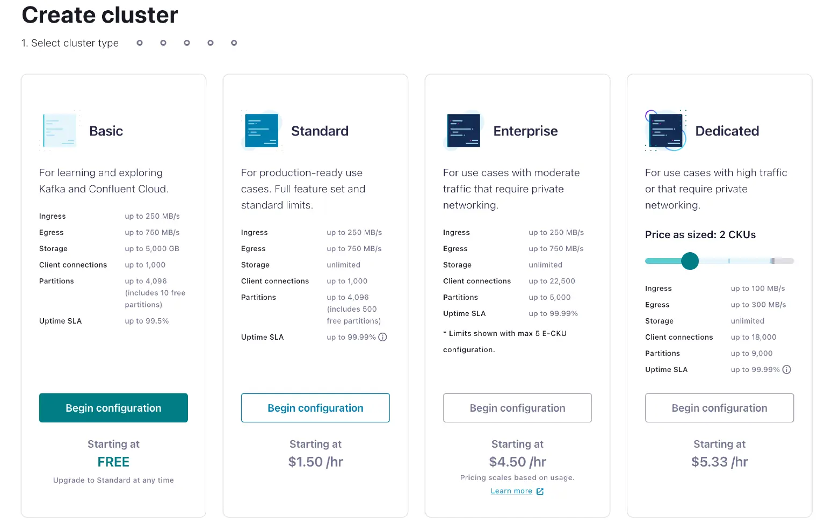Viewport: 825px width, 531px height.
Task: Begin configuration for the Enterprise cluster
Action: tap(517, 407)
